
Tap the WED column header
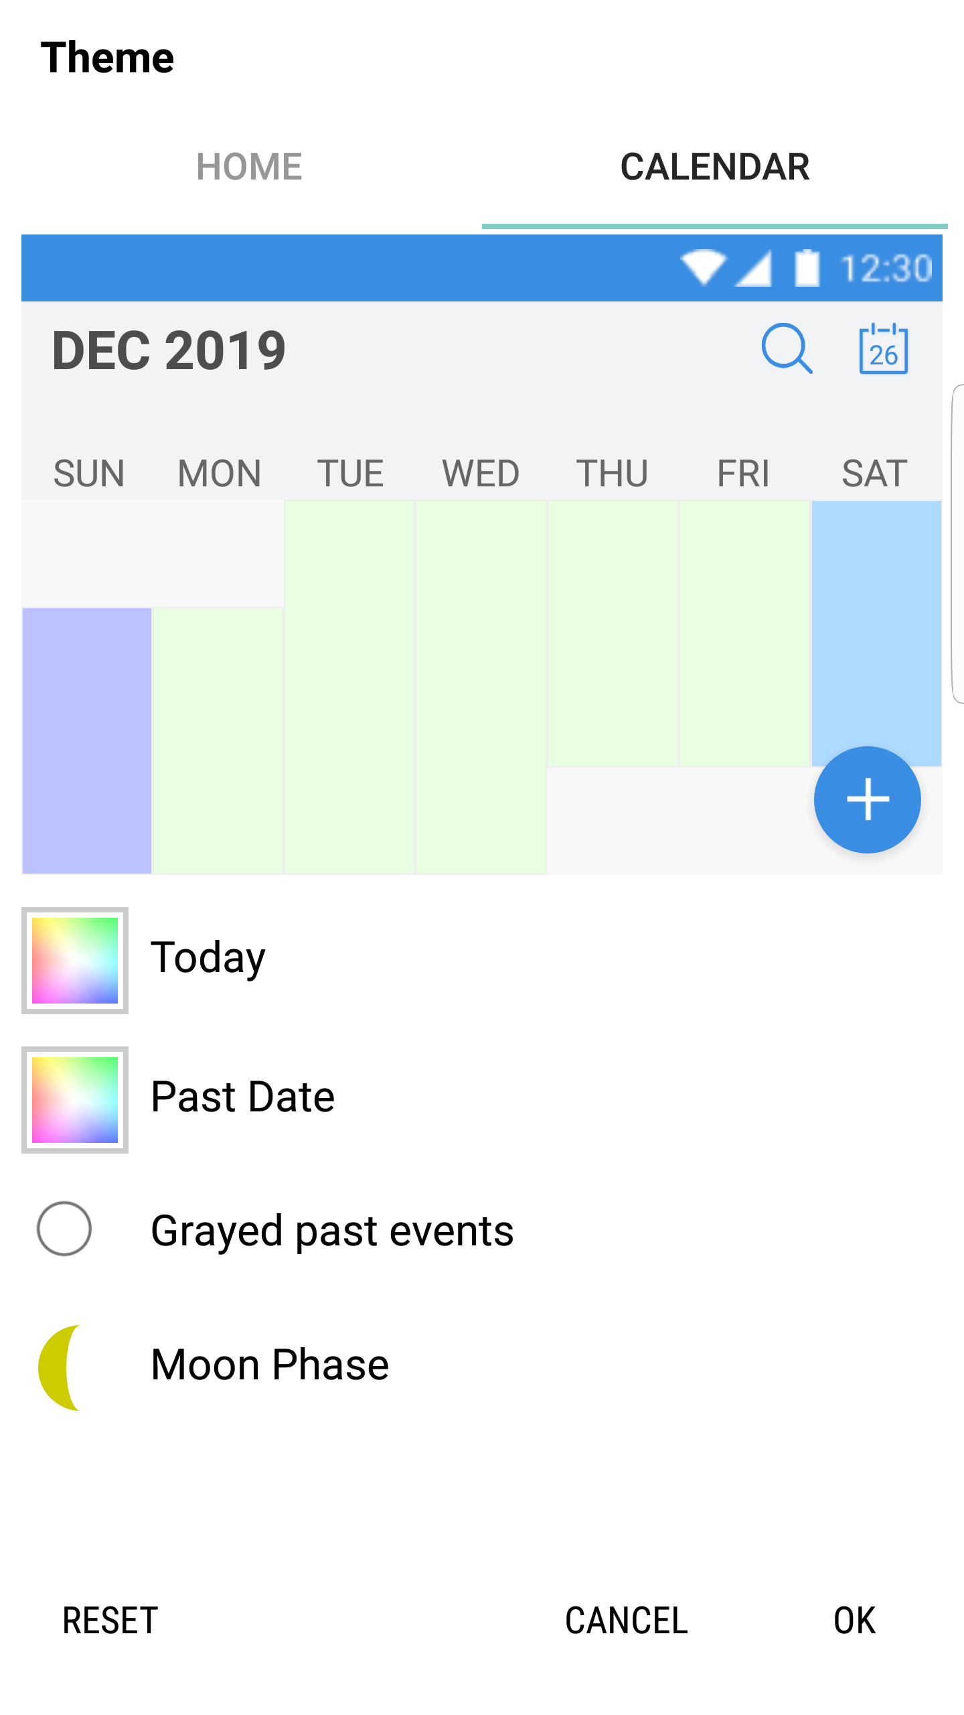481,474
